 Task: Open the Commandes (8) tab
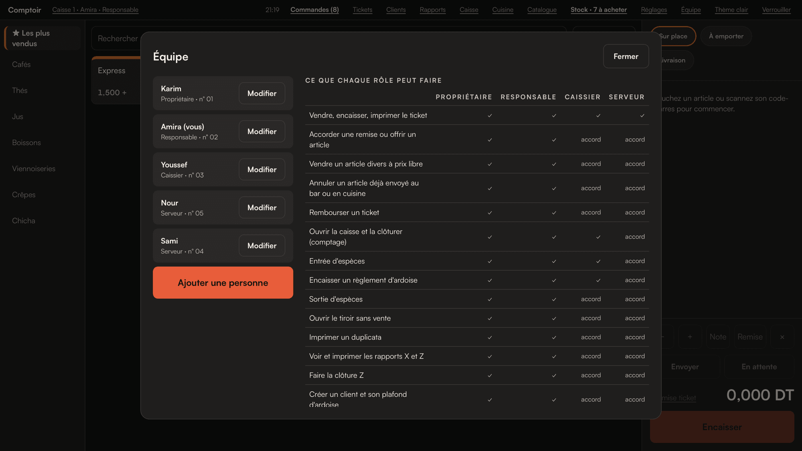click(314, 10)
